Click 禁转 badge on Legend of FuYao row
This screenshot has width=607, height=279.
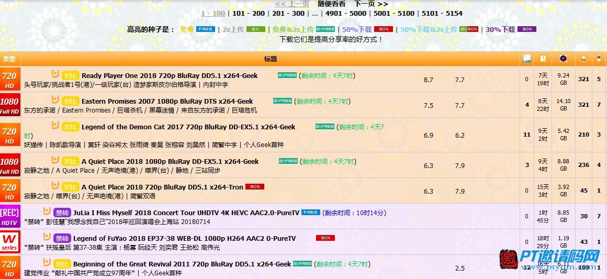coord(62,238)
